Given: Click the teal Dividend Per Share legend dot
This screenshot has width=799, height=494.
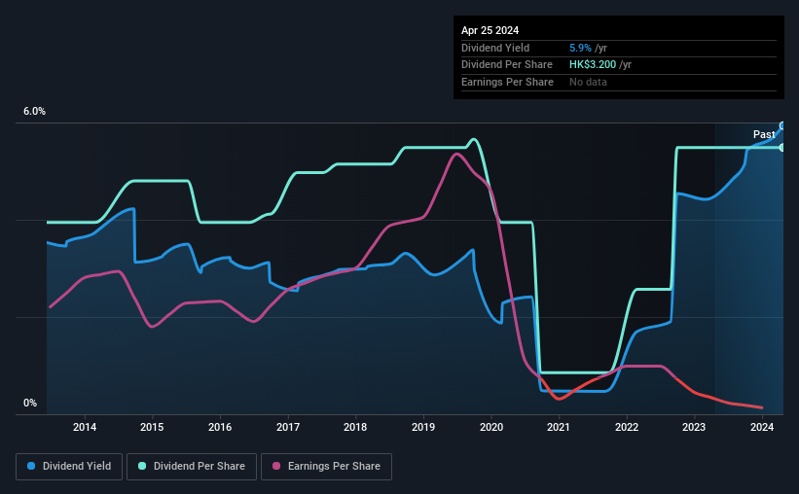Looking at the screenshot, I should (142, 466).
